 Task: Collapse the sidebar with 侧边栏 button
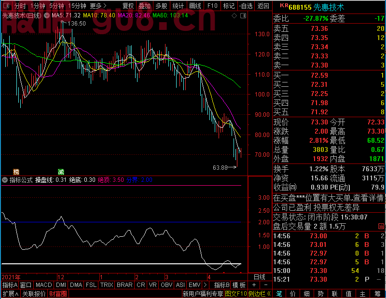click(x=260, y=294)
